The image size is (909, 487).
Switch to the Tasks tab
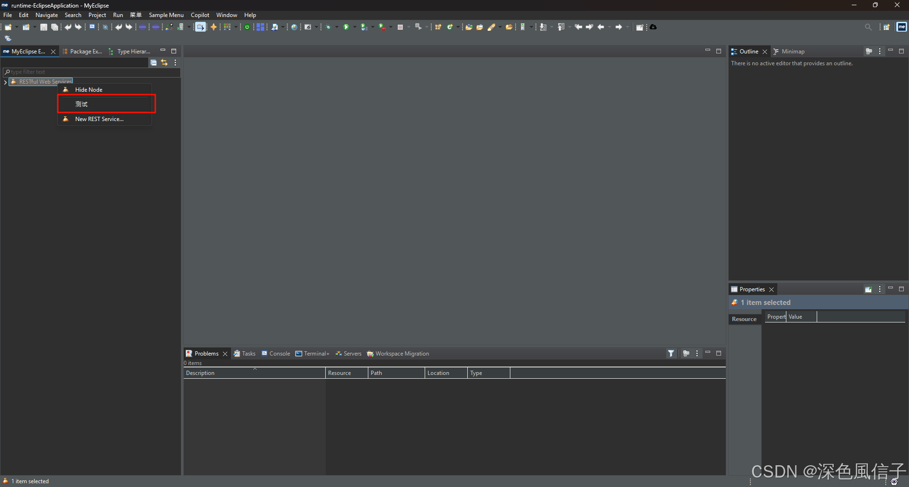pyautogui.click(x=245, y=354)
